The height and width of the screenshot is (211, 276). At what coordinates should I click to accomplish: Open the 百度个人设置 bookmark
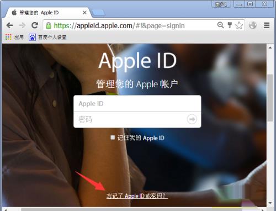point(47,37)
